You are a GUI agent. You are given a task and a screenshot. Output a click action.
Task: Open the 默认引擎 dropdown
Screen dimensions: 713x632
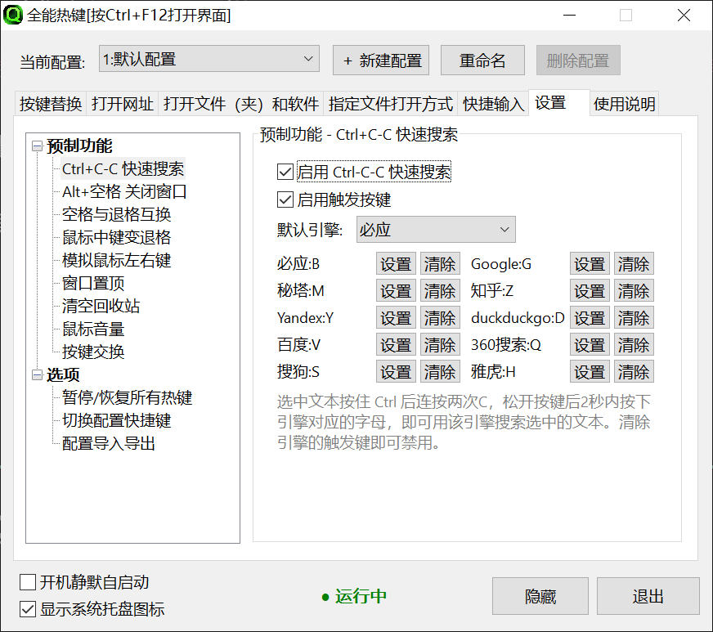coord(436,230)
